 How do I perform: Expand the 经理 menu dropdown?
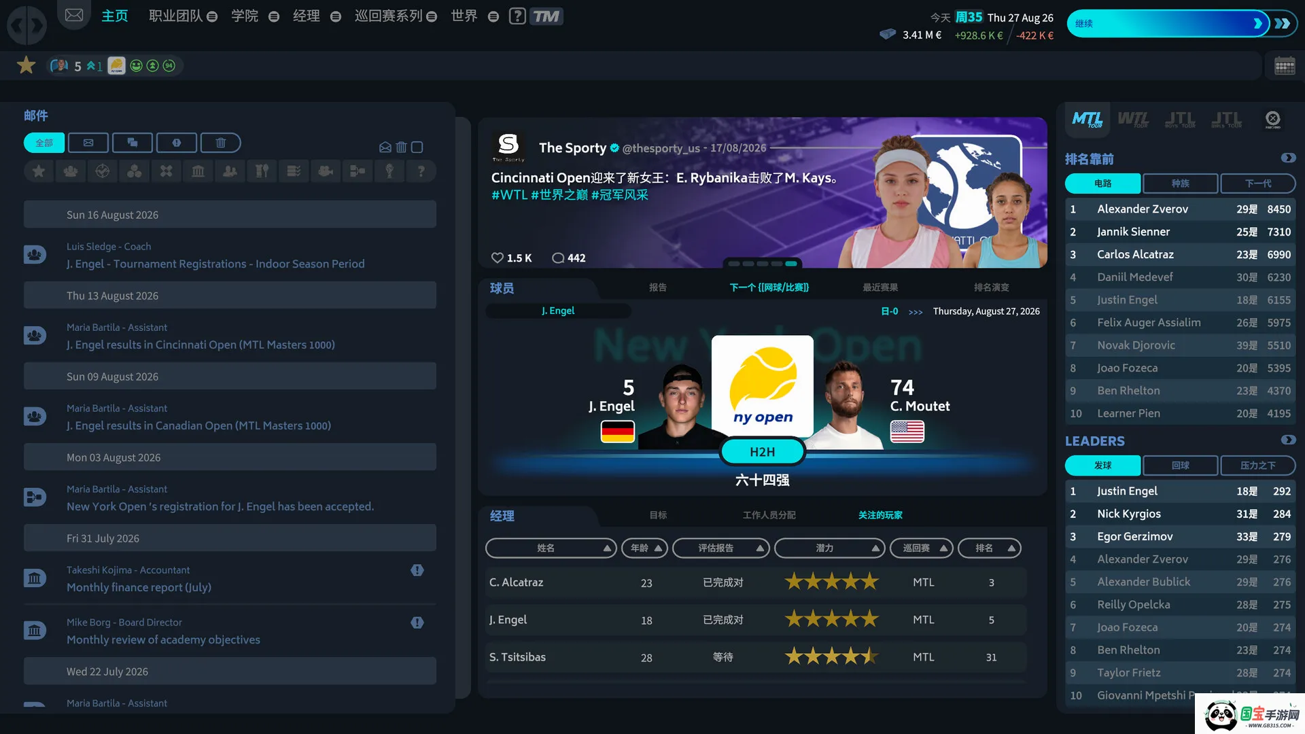point(336,16)
